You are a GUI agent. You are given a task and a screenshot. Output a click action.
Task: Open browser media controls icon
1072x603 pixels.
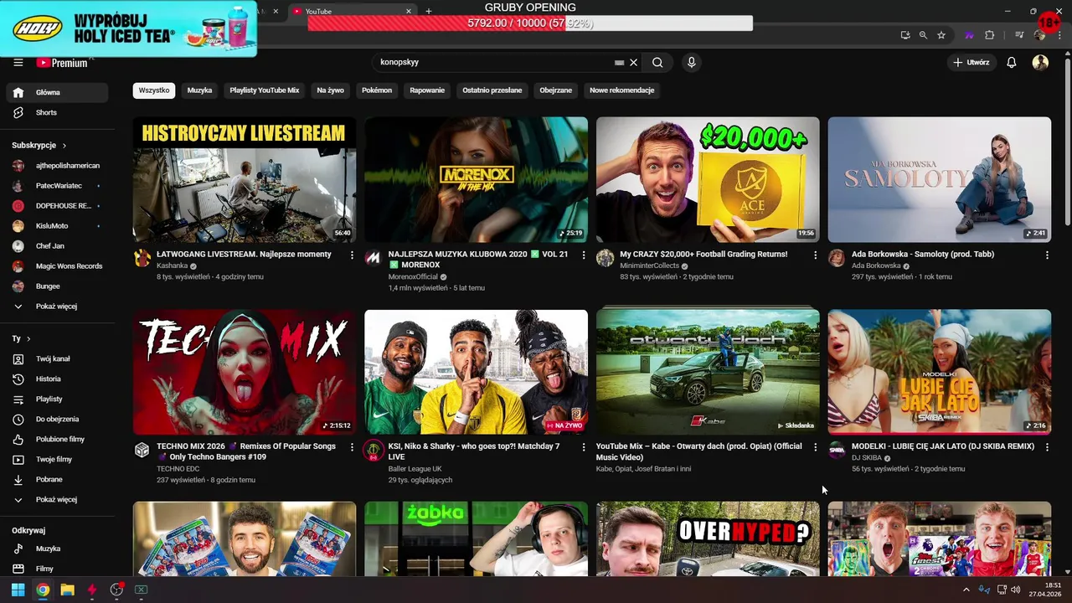(1019, 35)
